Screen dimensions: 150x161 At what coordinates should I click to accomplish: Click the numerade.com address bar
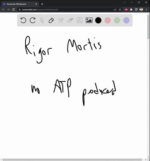coord(66,10)
